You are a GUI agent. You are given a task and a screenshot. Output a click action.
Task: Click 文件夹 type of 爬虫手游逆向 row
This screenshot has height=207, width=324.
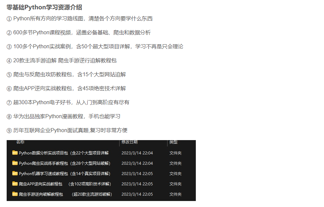point(175,194)
